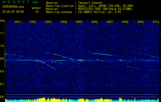
Task: Click the 0907 time marker
Action: pyautogui.click(x=110, y=22)
